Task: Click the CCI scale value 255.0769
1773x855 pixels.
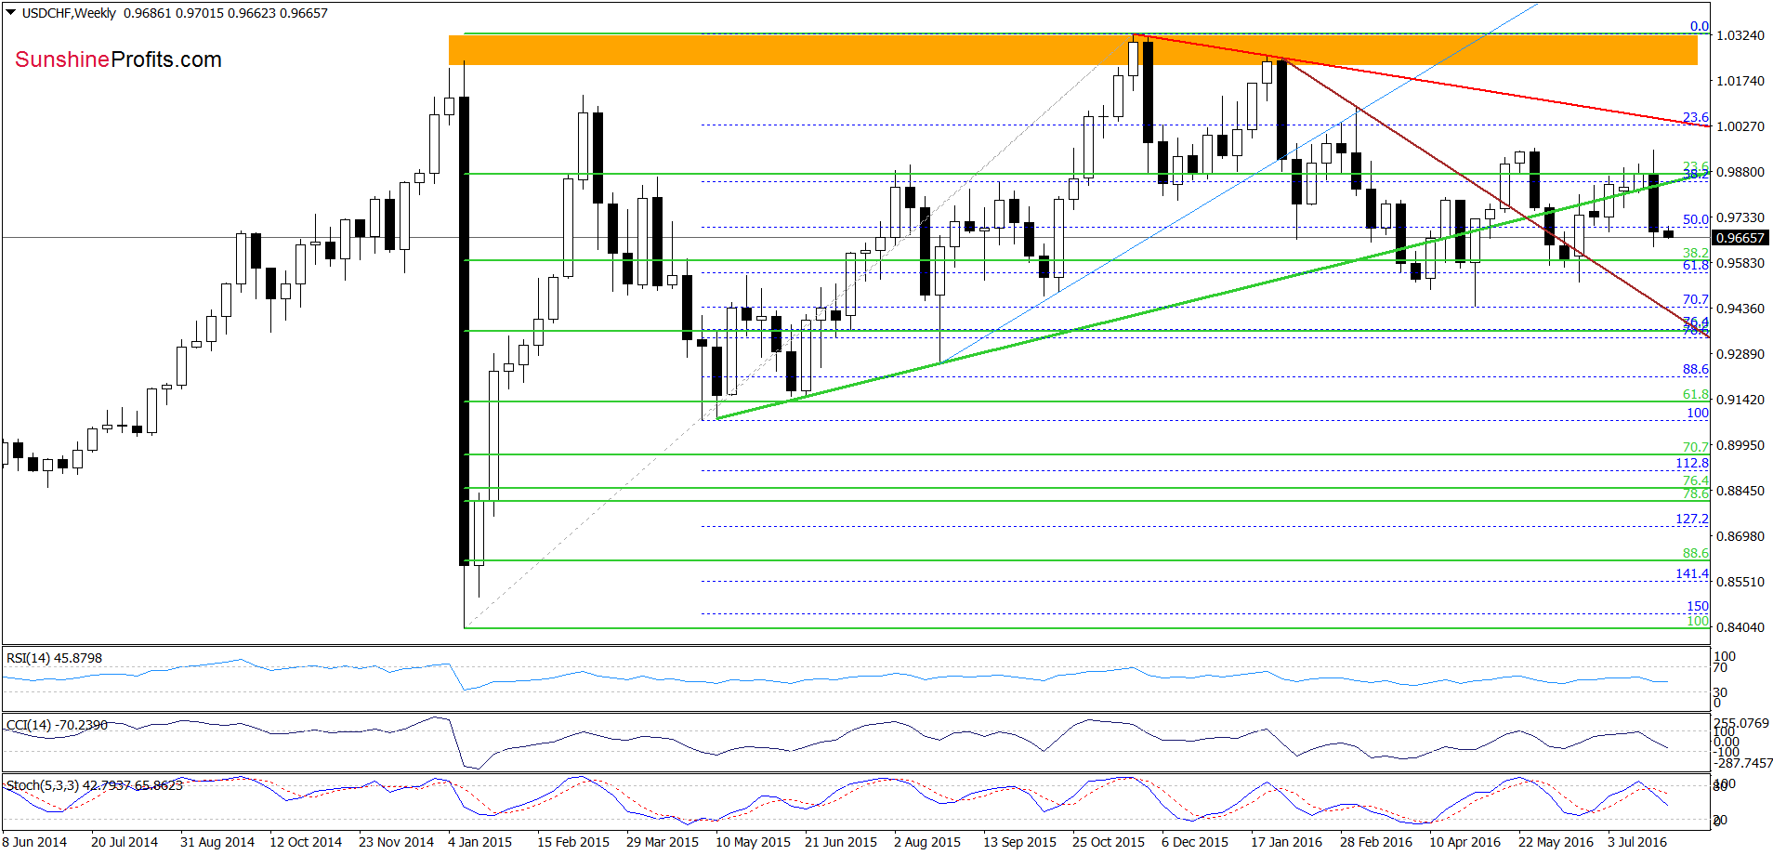Action: pyautogui.click(x=1741, y=723)
